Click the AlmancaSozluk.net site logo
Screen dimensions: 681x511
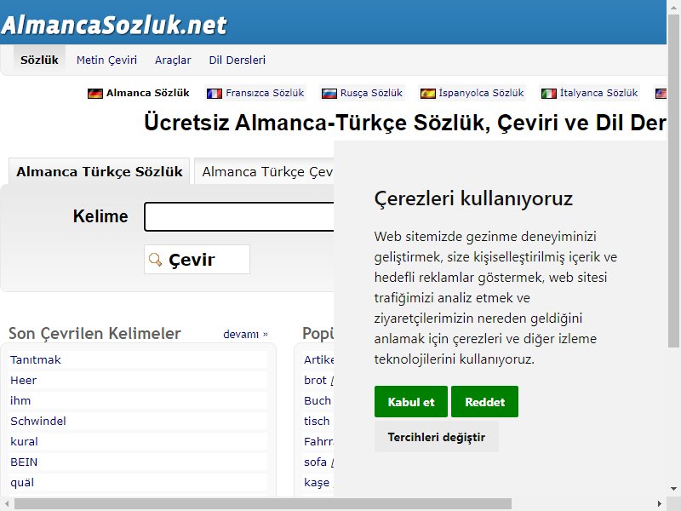coord(114,25)
